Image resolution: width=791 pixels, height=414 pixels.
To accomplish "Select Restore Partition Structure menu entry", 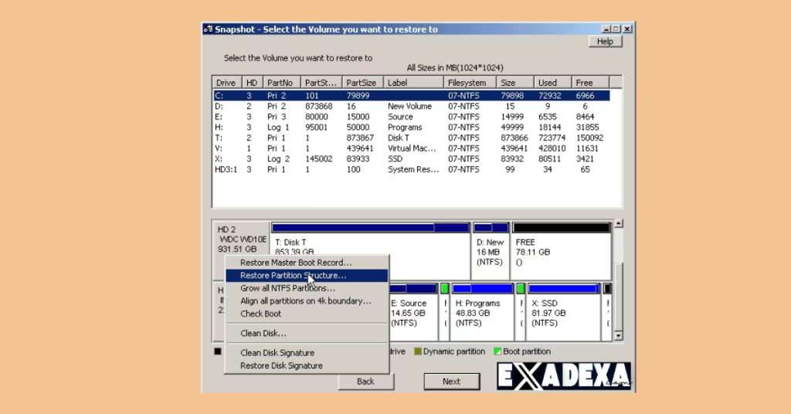I will click(x=306, y=275).
